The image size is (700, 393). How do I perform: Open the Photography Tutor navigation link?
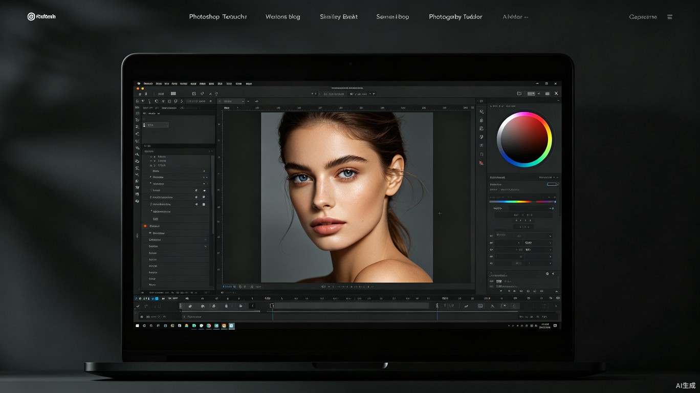click(455, 17)
